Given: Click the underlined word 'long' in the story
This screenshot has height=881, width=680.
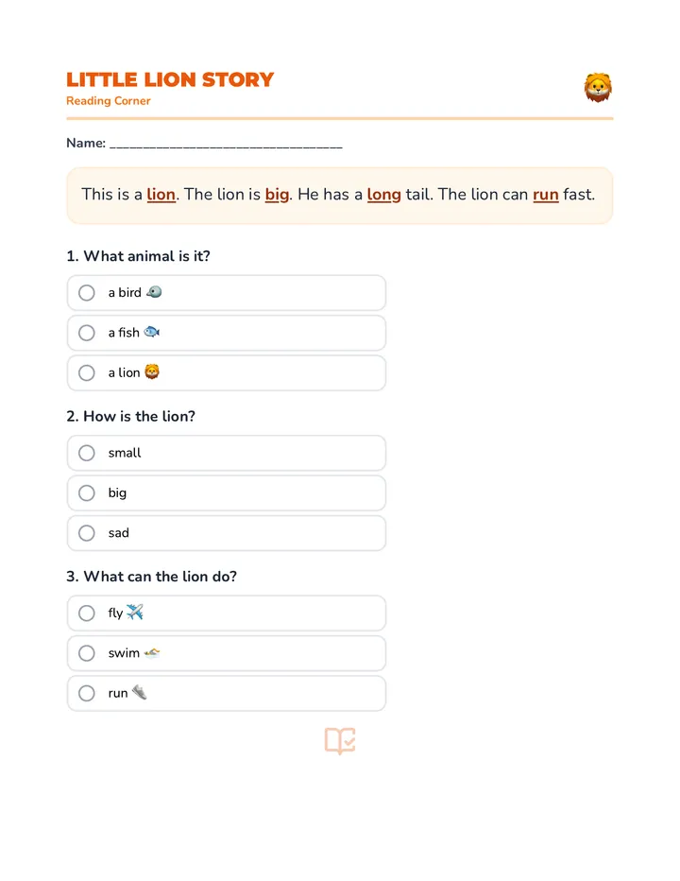Looking at the screenshot, I should pyautogui.click(x=384, y=195).
